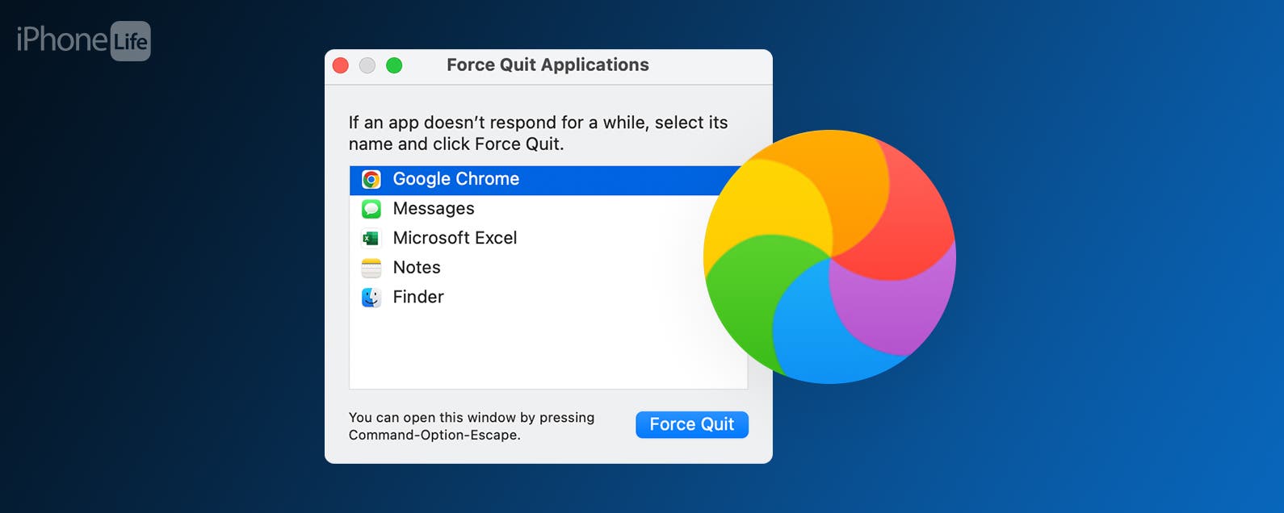Click the Google Chrome icon in the list
This screenshot has width=1284, height=513.
[371, 179]
